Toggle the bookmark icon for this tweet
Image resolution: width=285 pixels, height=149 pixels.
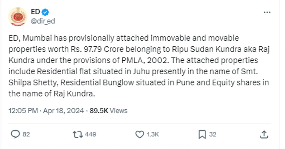[202, 134]
